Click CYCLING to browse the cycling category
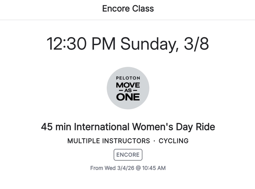Screen dimensions: 255x189 [174, 141]
